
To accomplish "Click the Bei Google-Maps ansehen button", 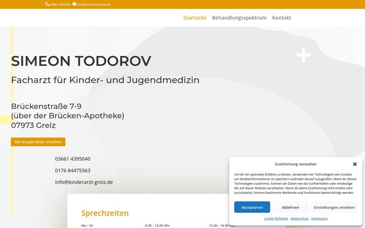I will (38, 142).
